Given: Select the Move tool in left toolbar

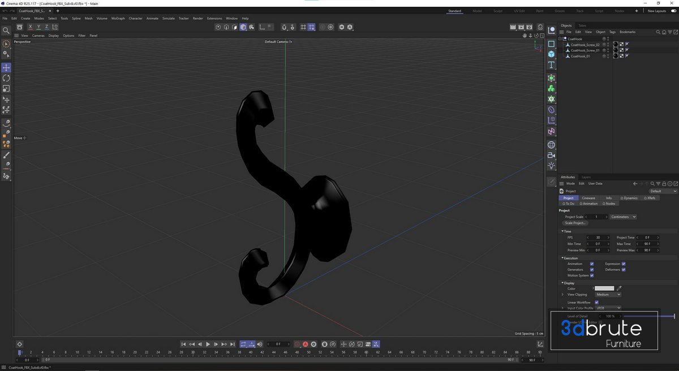Looking at the screenshot, I should point(6,68).
